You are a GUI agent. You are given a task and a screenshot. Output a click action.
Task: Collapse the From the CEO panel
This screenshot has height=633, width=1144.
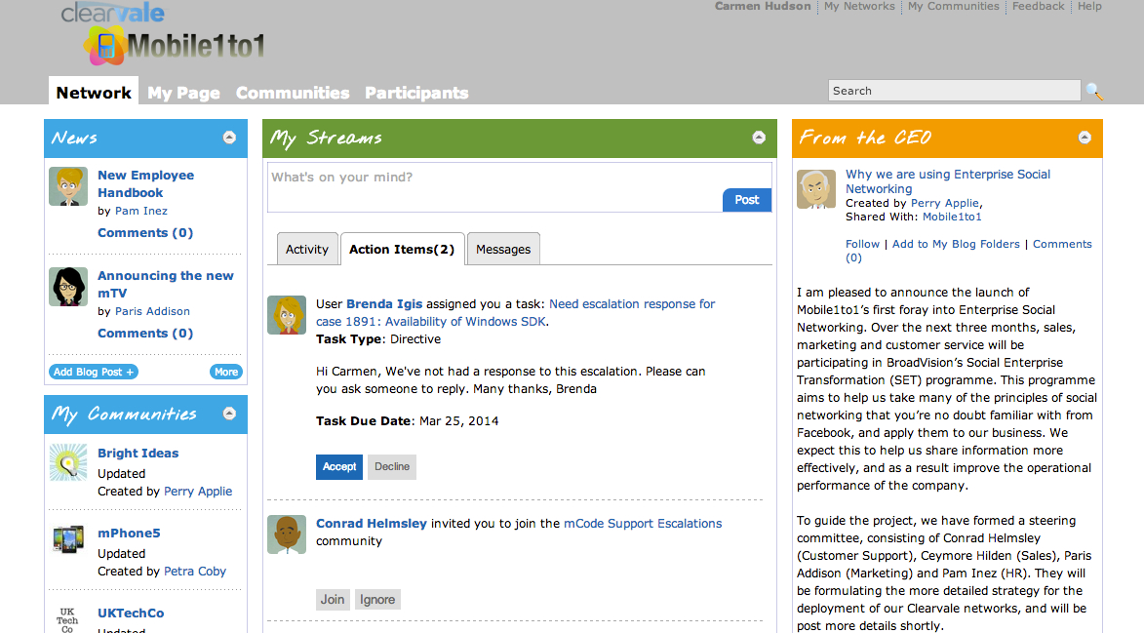click(x=1085, y=138)
